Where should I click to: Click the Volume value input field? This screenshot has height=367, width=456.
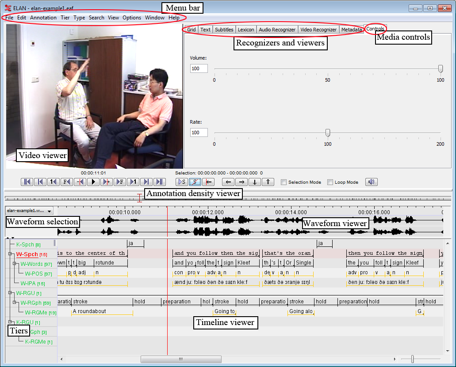coord(199,68)
